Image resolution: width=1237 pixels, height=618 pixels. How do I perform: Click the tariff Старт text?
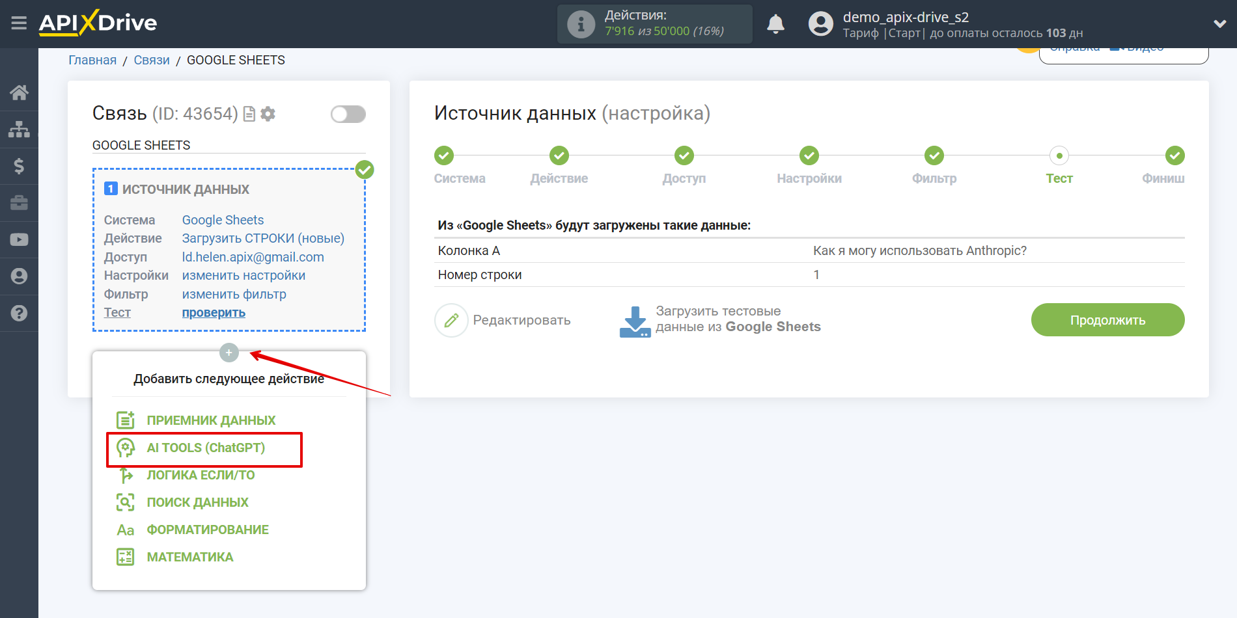904,33
